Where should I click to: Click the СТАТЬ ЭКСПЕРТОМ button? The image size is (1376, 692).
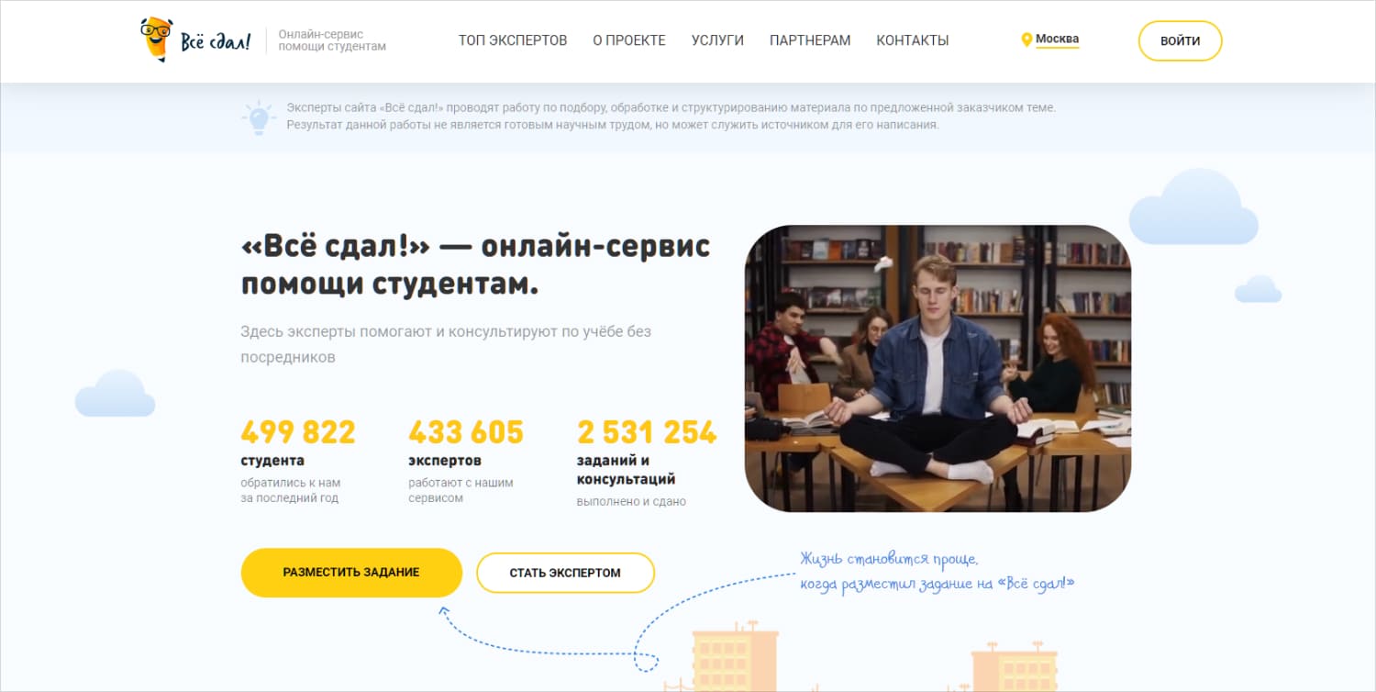coord(565,573)
